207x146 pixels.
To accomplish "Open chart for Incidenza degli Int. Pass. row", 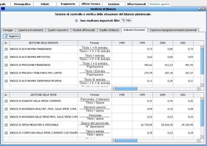I will (6, 109).
